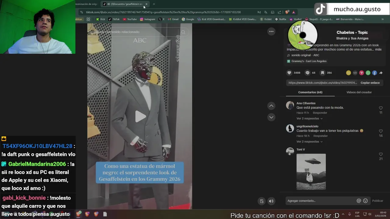The width and height of the screenshot is (390, 219).
Task: Click the share arrow icon
Action: pos(381,73)
